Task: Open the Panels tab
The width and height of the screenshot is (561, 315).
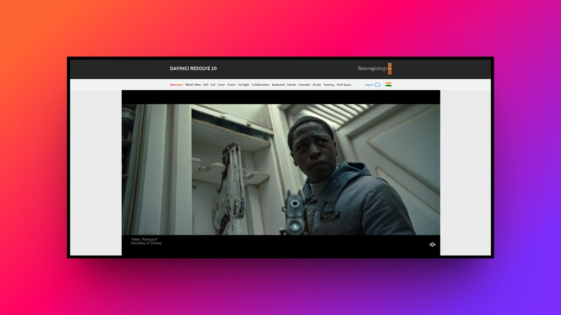Action: click(x=291, y=85)
